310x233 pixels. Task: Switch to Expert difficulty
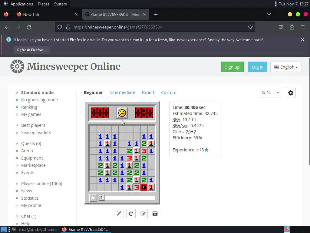(148, 93)
